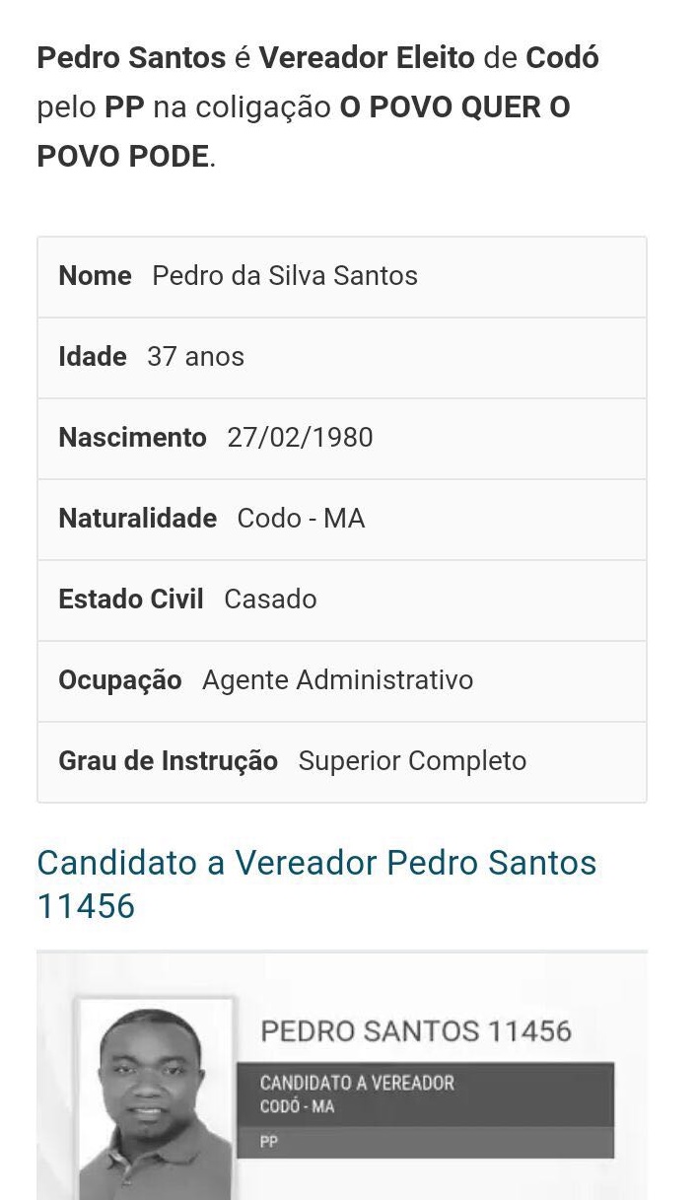The image size is (697, 1200).
Task: Click the 'PEDRO SANTOS 11456' card title
Action: [415, 1031]
